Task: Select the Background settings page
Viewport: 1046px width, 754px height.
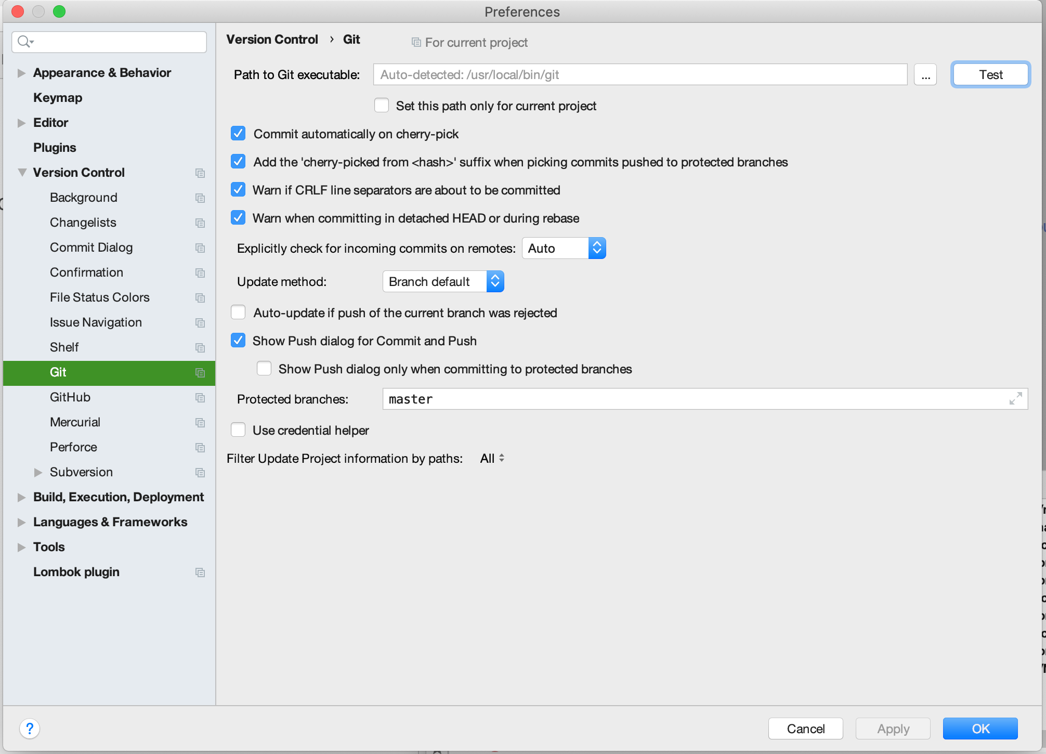Action: [x=83, y=198]
